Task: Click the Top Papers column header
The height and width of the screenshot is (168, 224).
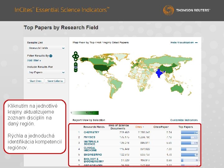Action: (185, 127)
